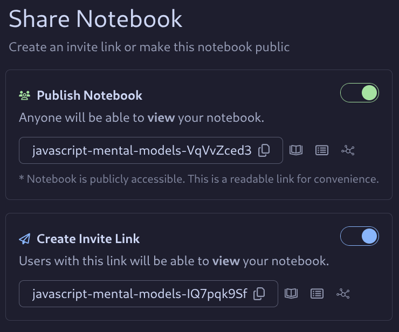399x332 pixels.
Task: Click the 'Users with this link' description
Action: pyautogui.click(x=174, y=261)
